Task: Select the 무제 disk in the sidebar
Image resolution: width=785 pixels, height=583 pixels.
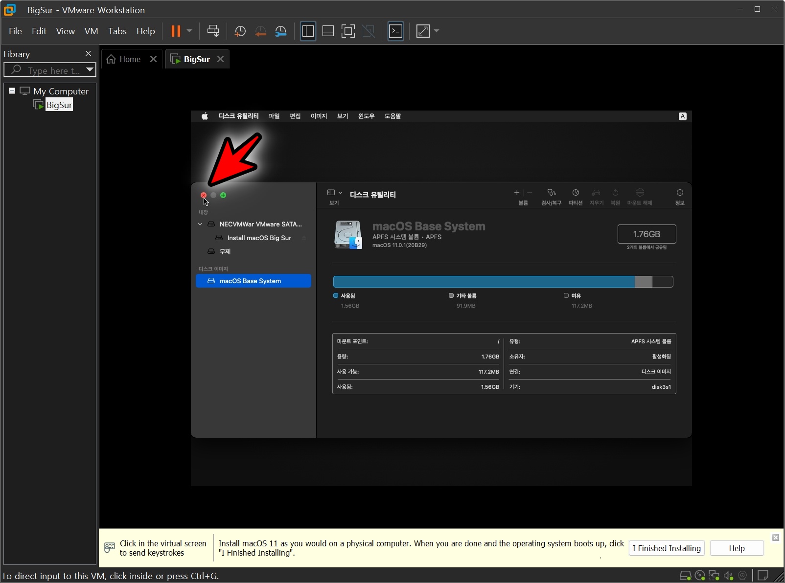Action: (x=254, y=251)
